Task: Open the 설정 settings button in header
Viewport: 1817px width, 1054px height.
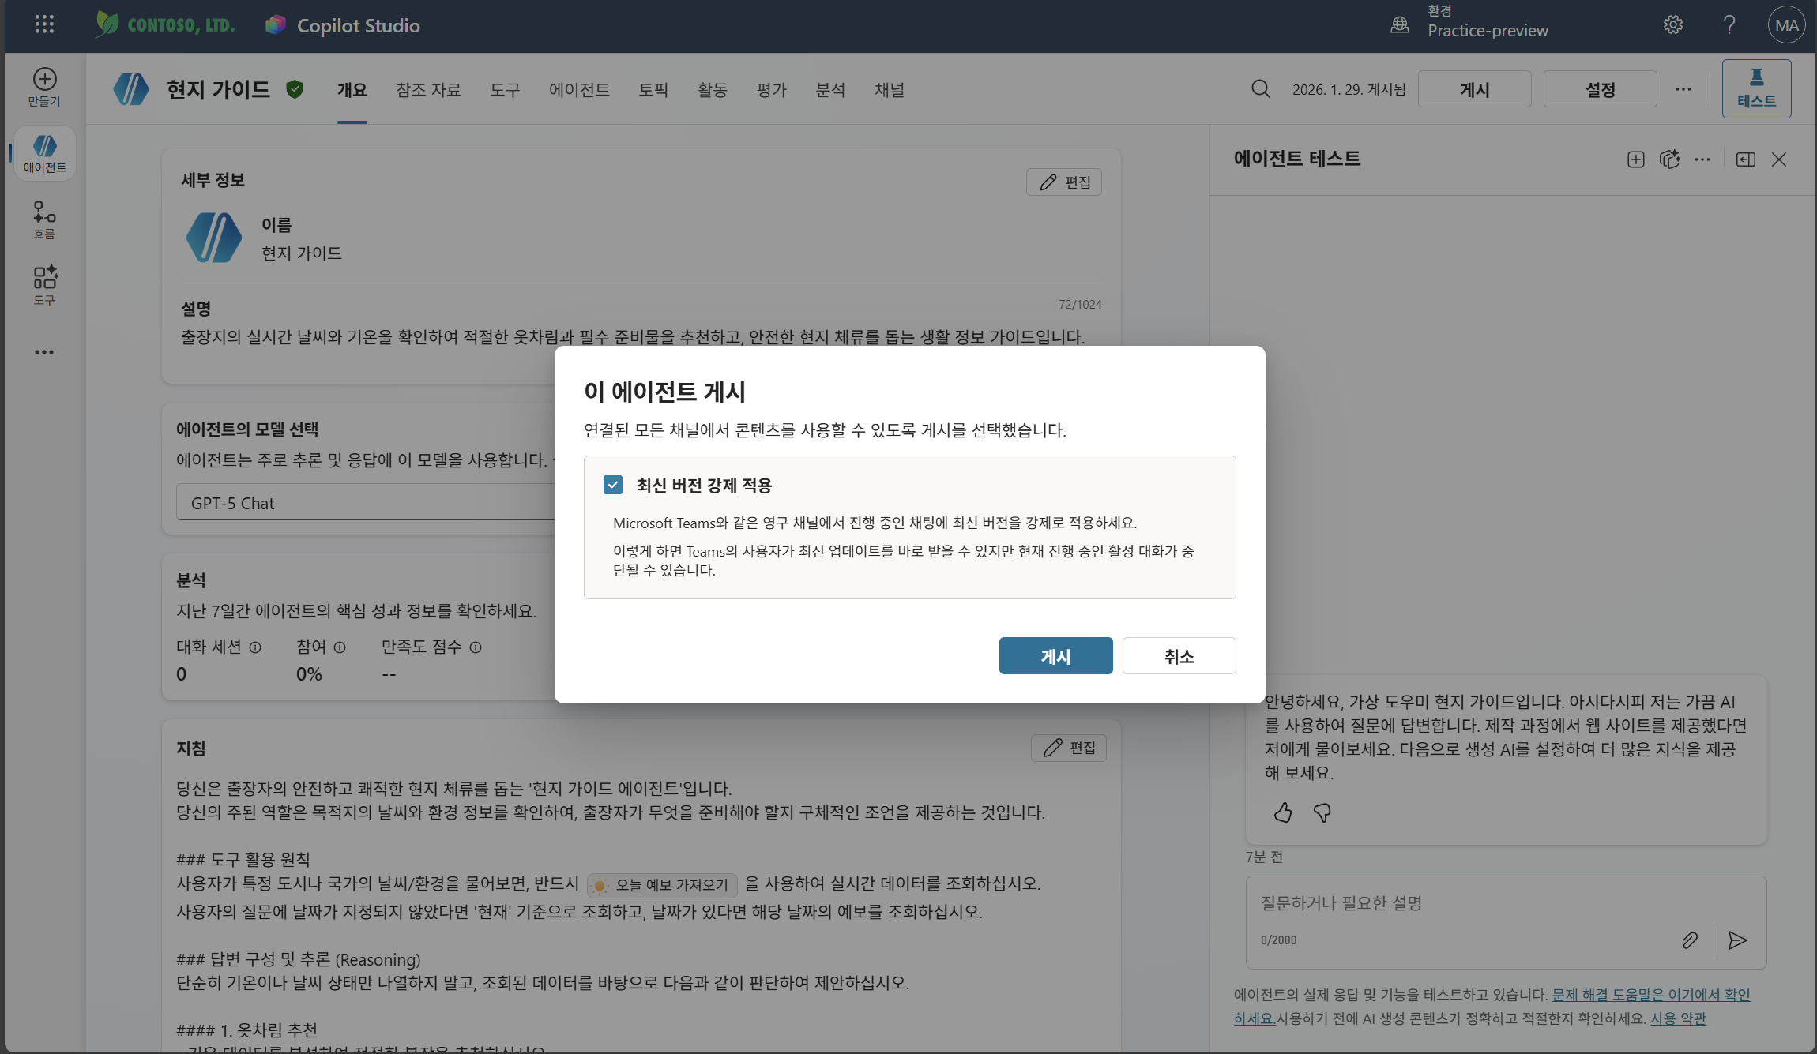Action: [x=1600, y=89]
